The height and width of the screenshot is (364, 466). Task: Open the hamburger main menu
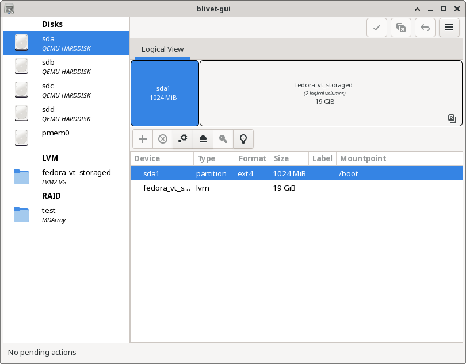[449, 28]
